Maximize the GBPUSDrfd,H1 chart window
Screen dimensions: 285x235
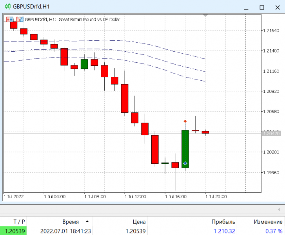(x=262, y=7)
